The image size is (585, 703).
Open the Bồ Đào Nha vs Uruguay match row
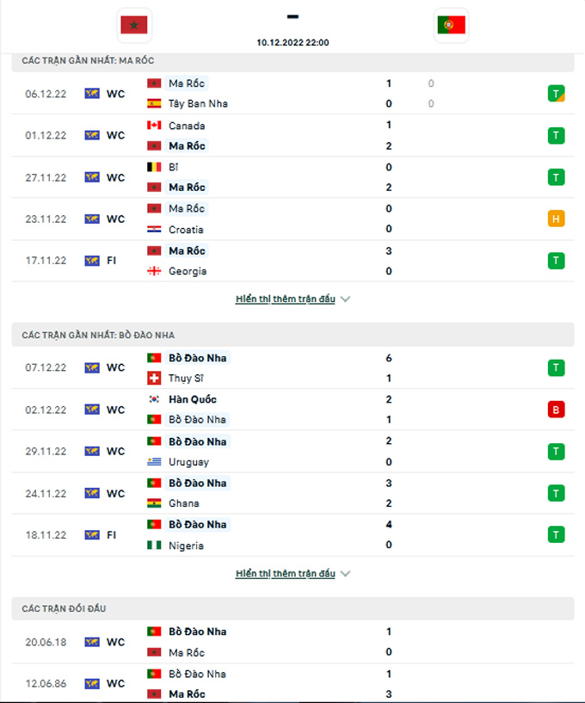tap(292, 452)
